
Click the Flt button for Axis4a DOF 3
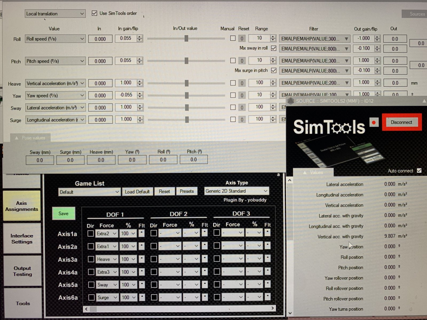pos(268,271)
